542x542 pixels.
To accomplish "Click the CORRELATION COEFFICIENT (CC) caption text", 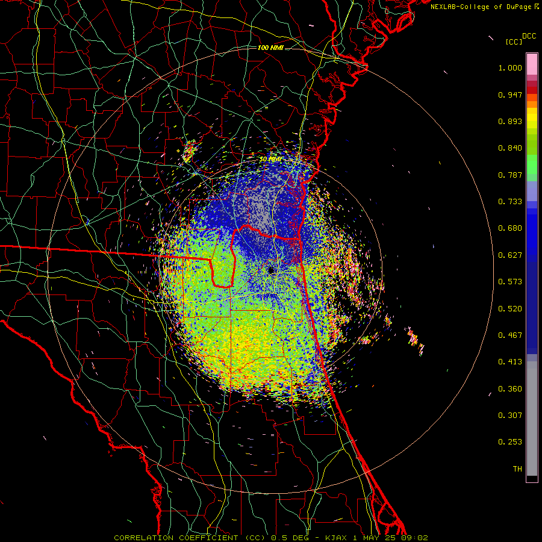I will click(x=190, y=538).
